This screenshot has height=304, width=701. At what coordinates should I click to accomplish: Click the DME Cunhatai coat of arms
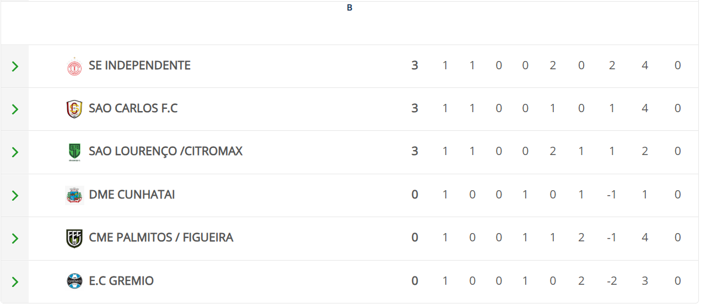[74, 195]
